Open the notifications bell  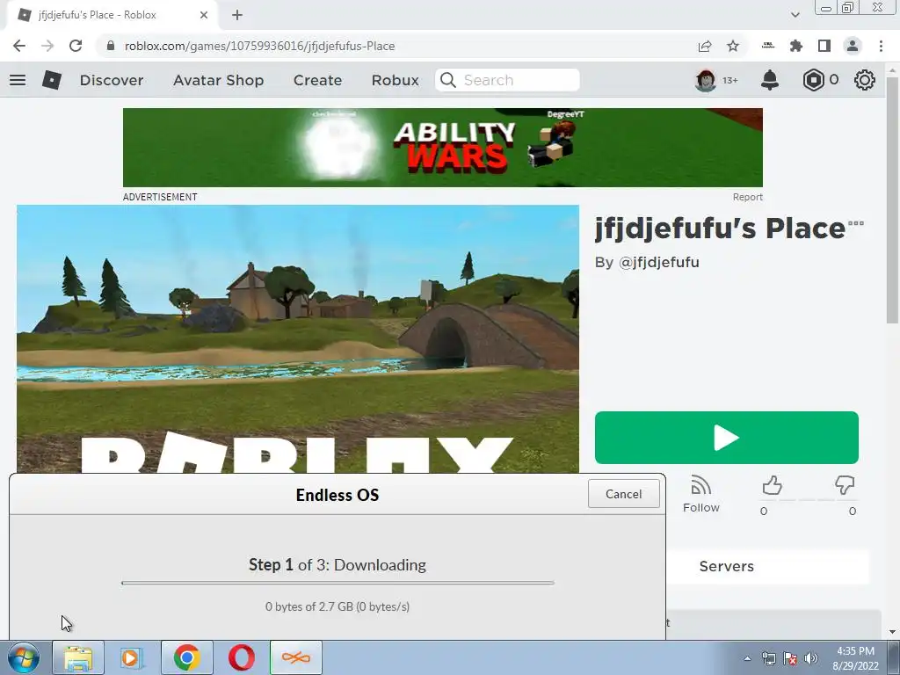(770, 80)
